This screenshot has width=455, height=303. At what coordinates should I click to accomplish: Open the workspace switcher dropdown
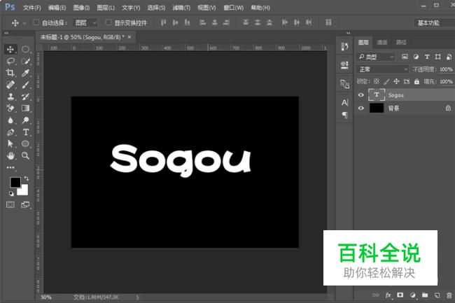(x=435, y=22)
